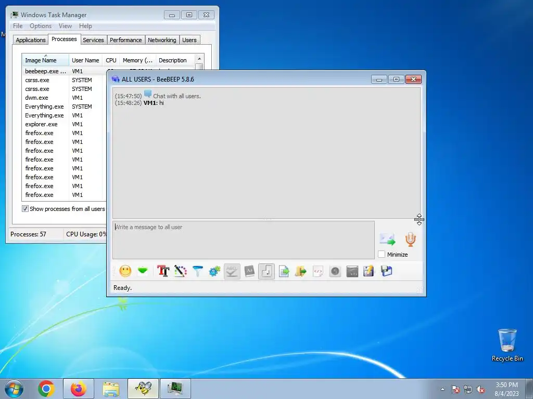Select the Processes tab

point(64,39)
